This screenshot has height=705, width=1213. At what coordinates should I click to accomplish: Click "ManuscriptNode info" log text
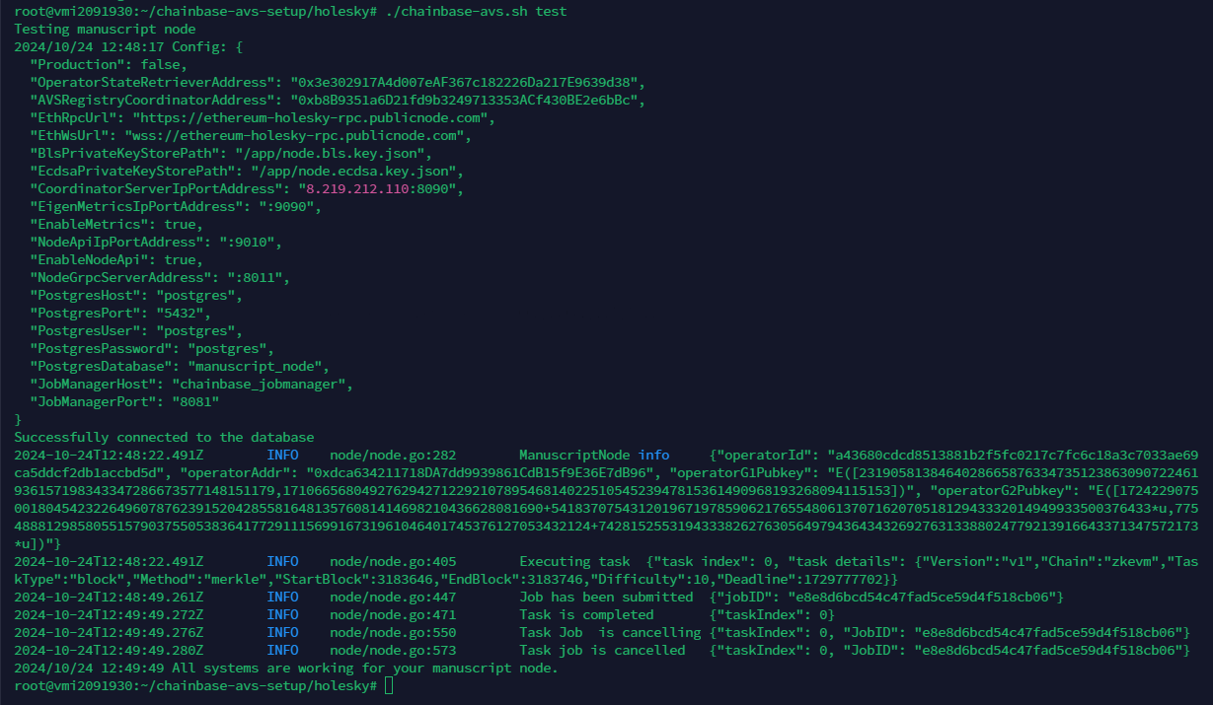594,455
